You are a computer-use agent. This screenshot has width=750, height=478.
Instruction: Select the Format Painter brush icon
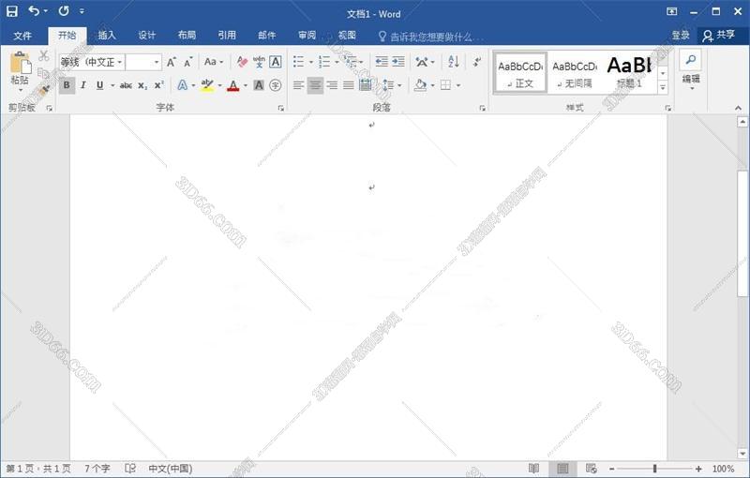44,90
